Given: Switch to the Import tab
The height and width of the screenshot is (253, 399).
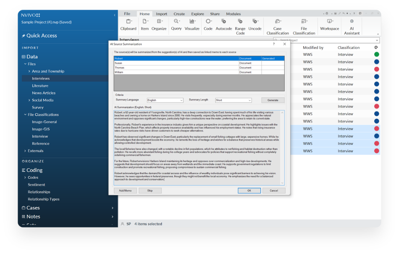Looking at the screenshot, I should tap(161, 14).
